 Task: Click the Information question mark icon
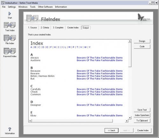(x=10, y=129)
